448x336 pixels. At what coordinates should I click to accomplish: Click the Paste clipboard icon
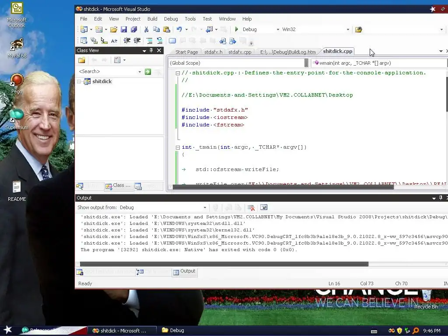point(166,29)
